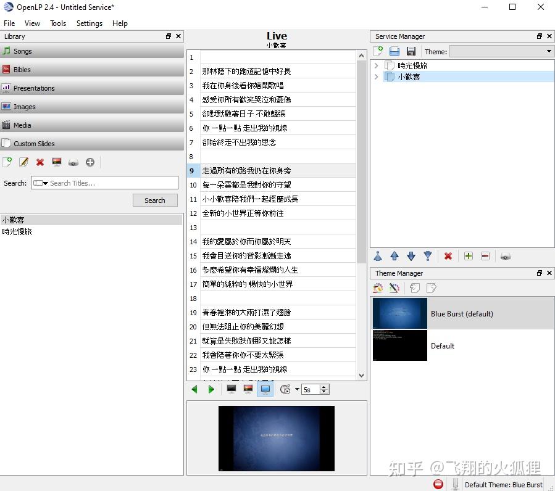Toggle blank to black screen
The width and height of the screenshot is (555, 491).
[231, 389]
